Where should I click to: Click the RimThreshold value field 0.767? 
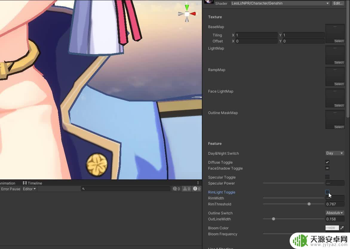[x=334, y=204]
